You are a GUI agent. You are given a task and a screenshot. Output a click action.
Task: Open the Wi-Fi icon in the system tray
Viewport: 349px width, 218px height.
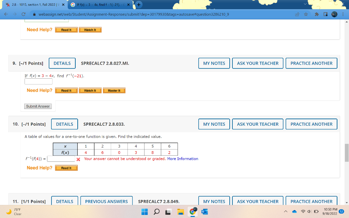coord(303,212)
